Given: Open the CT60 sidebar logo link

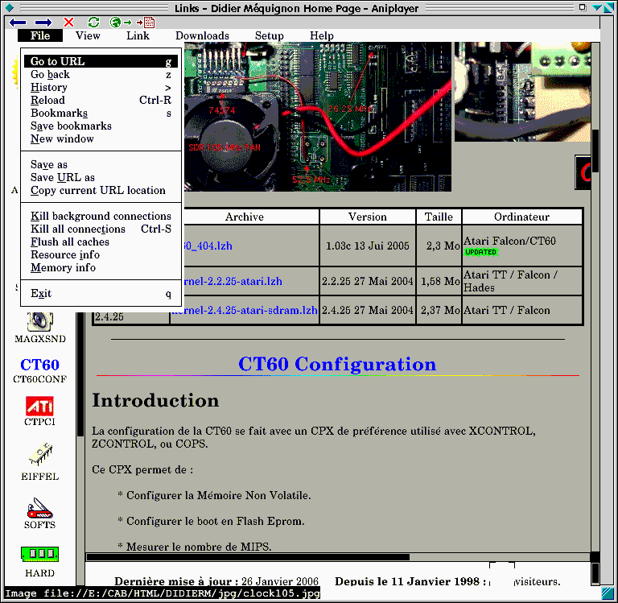Looking at the screenshot, I should [x=39, y=365].
